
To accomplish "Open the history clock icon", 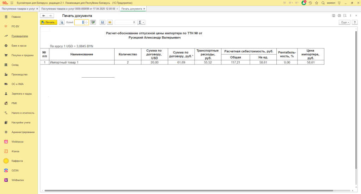I will click(310, 3).
